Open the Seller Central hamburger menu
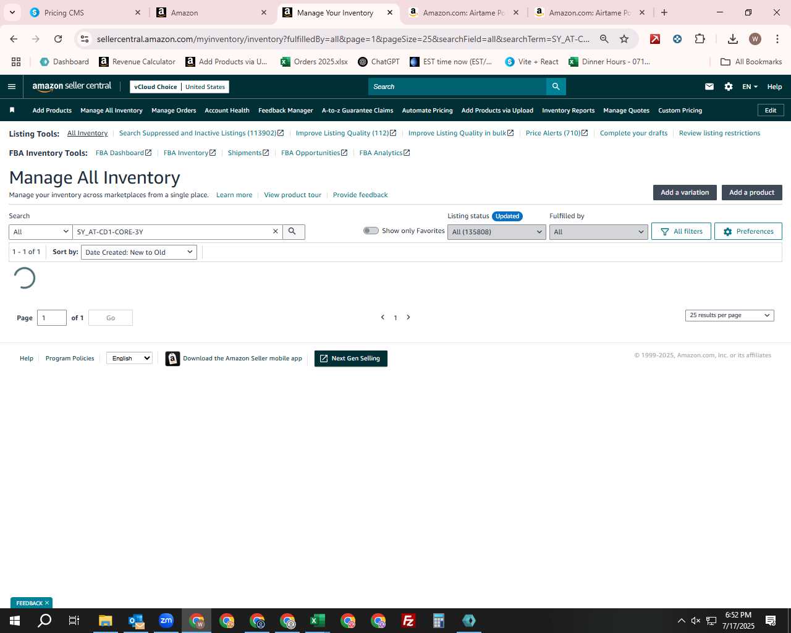Screen dimensions: 791x633 pyautogui.click(x=11, y=87)
